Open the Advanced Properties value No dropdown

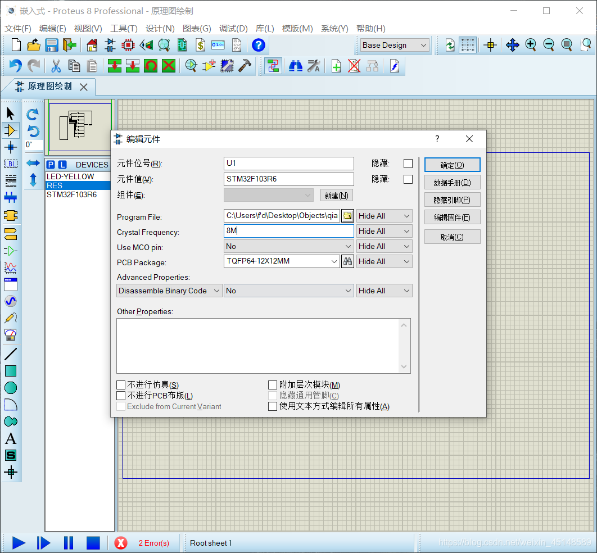288,291
